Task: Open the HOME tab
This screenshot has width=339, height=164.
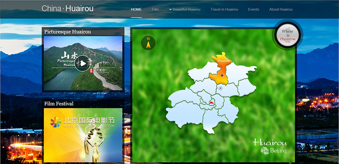Action: point(136,9)
